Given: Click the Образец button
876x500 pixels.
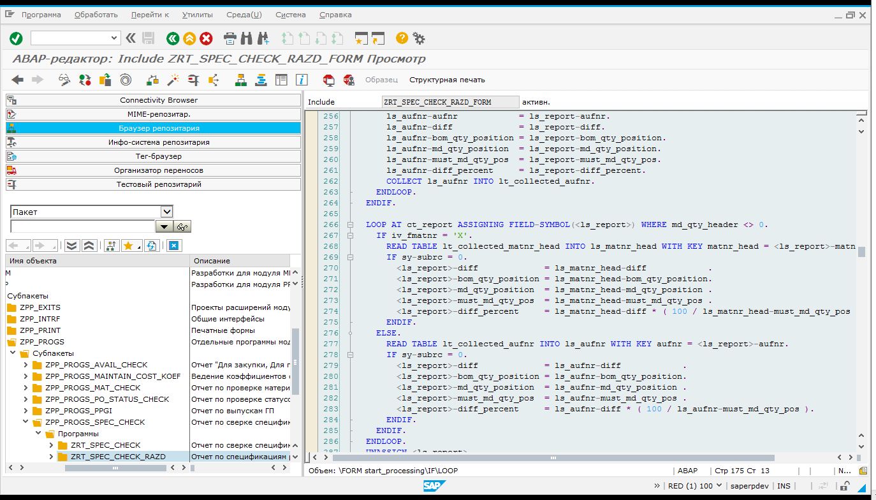Looking at the screenshot, I should pos(381,80).
